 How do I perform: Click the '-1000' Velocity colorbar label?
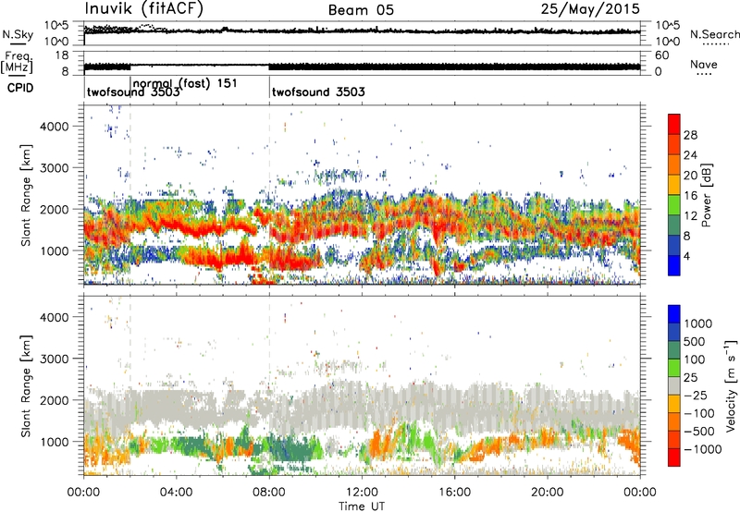pos(703,449)
